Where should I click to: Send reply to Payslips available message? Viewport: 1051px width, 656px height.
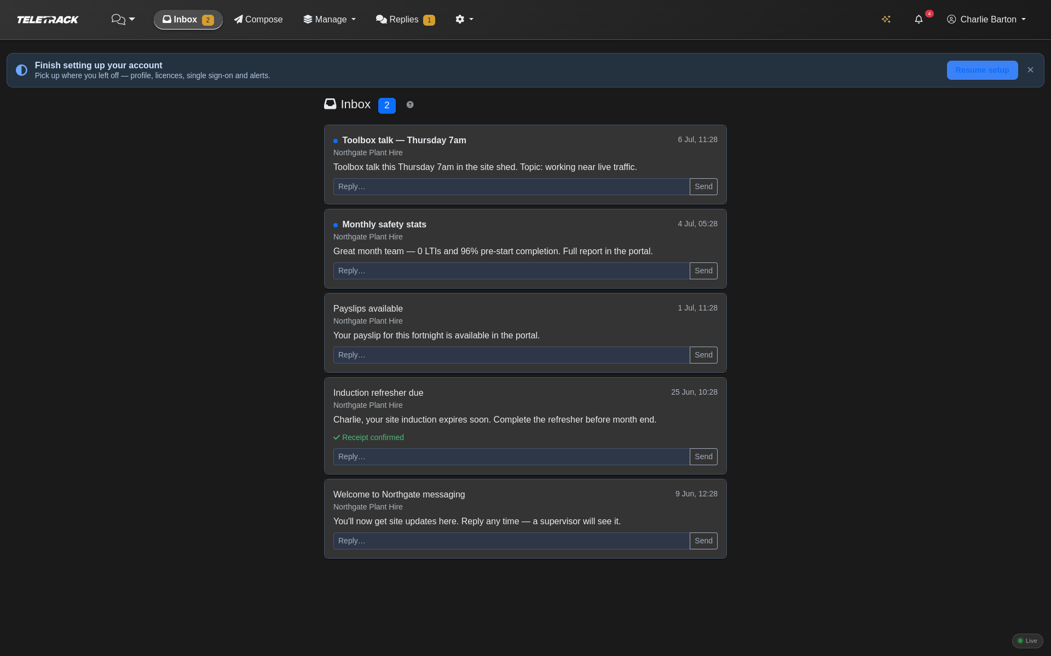703,355
